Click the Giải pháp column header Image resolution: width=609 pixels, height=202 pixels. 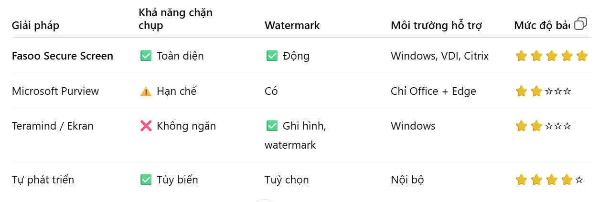tap(35, 25)
